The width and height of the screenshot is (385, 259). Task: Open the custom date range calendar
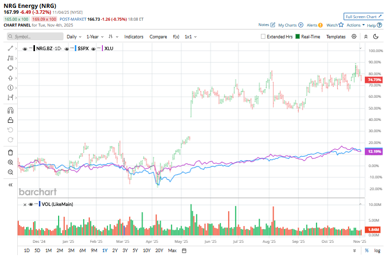click(x=184, y=251)
